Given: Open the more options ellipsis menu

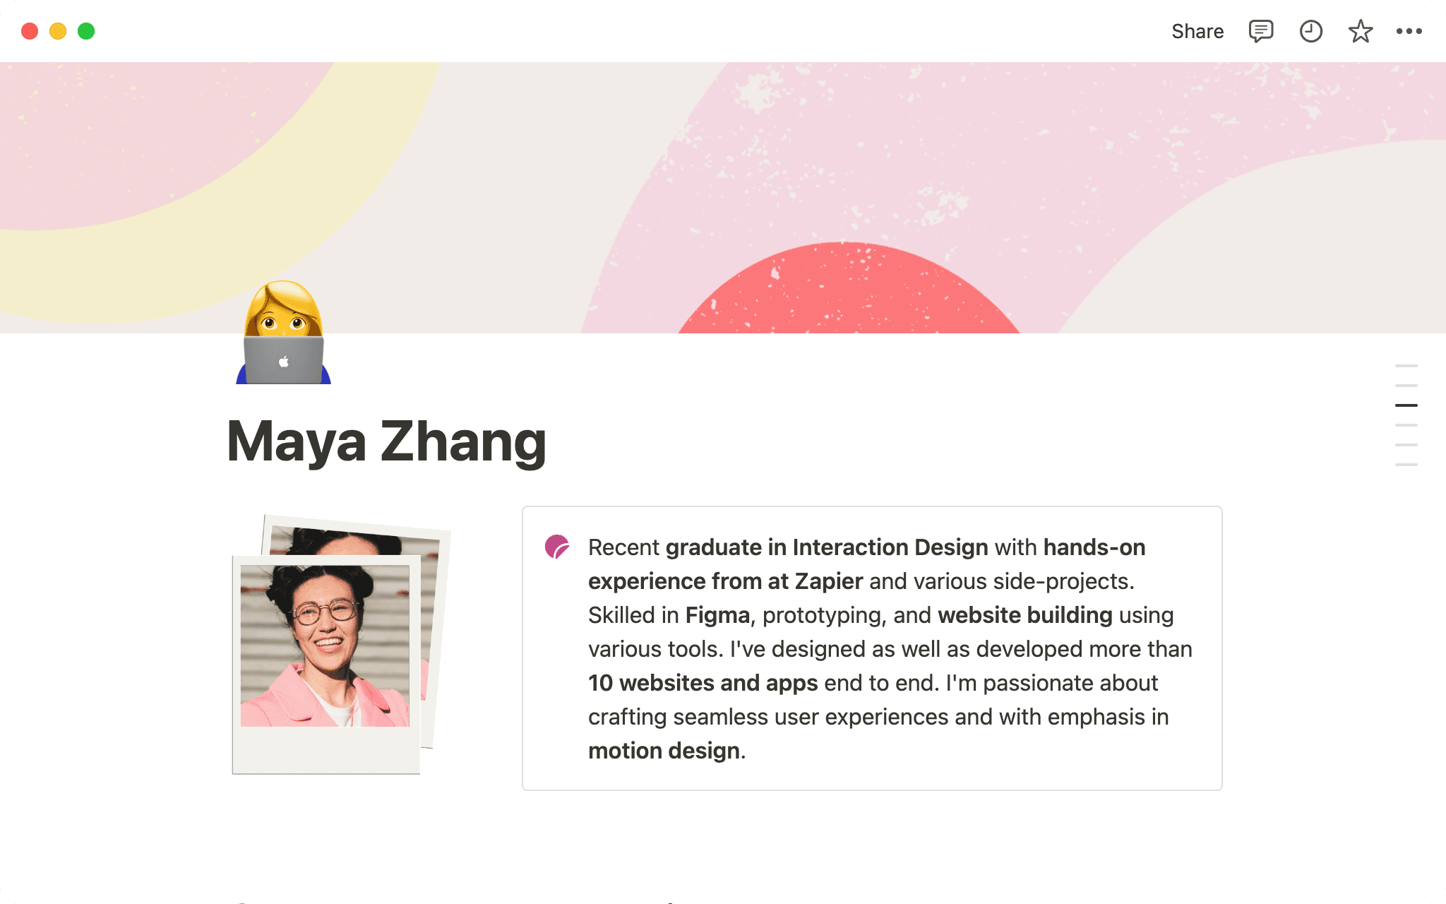Looking at the screenshot, I should click(x=1411, y=30).
